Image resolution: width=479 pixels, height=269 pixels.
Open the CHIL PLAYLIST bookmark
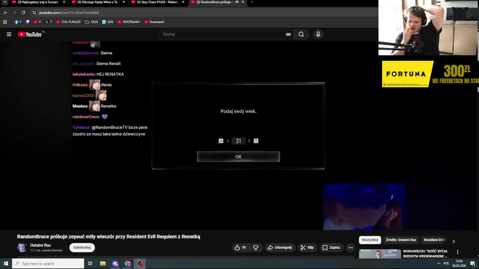point(68,22)
